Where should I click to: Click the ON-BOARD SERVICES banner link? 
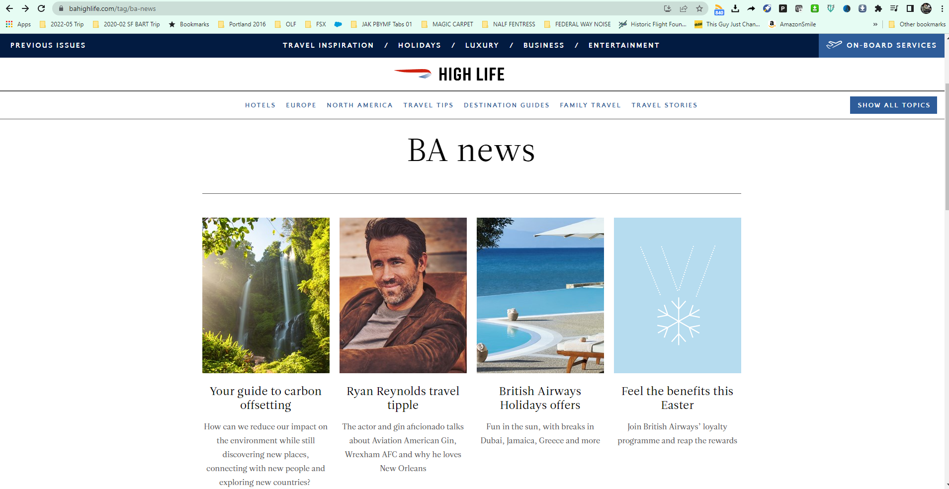[884, 45]
